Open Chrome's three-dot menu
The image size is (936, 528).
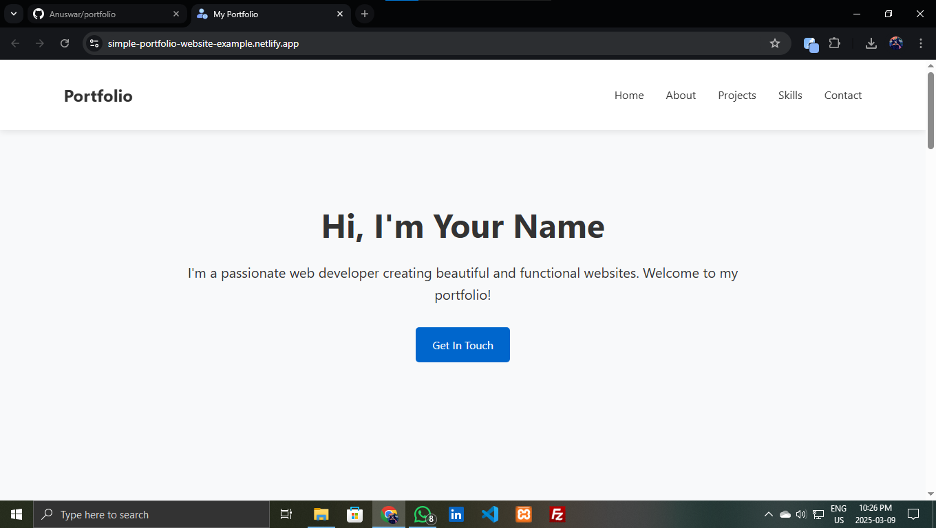[921, 43]
